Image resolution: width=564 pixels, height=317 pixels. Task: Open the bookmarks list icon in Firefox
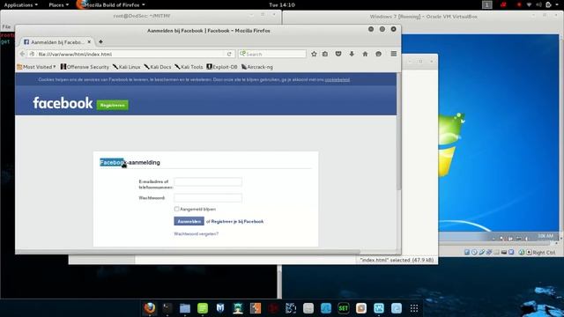coord(325,54)
